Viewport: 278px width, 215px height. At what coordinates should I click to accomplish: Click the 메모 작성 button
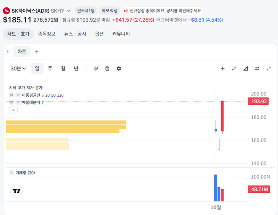pyautogui.click(x=110, y=11)
